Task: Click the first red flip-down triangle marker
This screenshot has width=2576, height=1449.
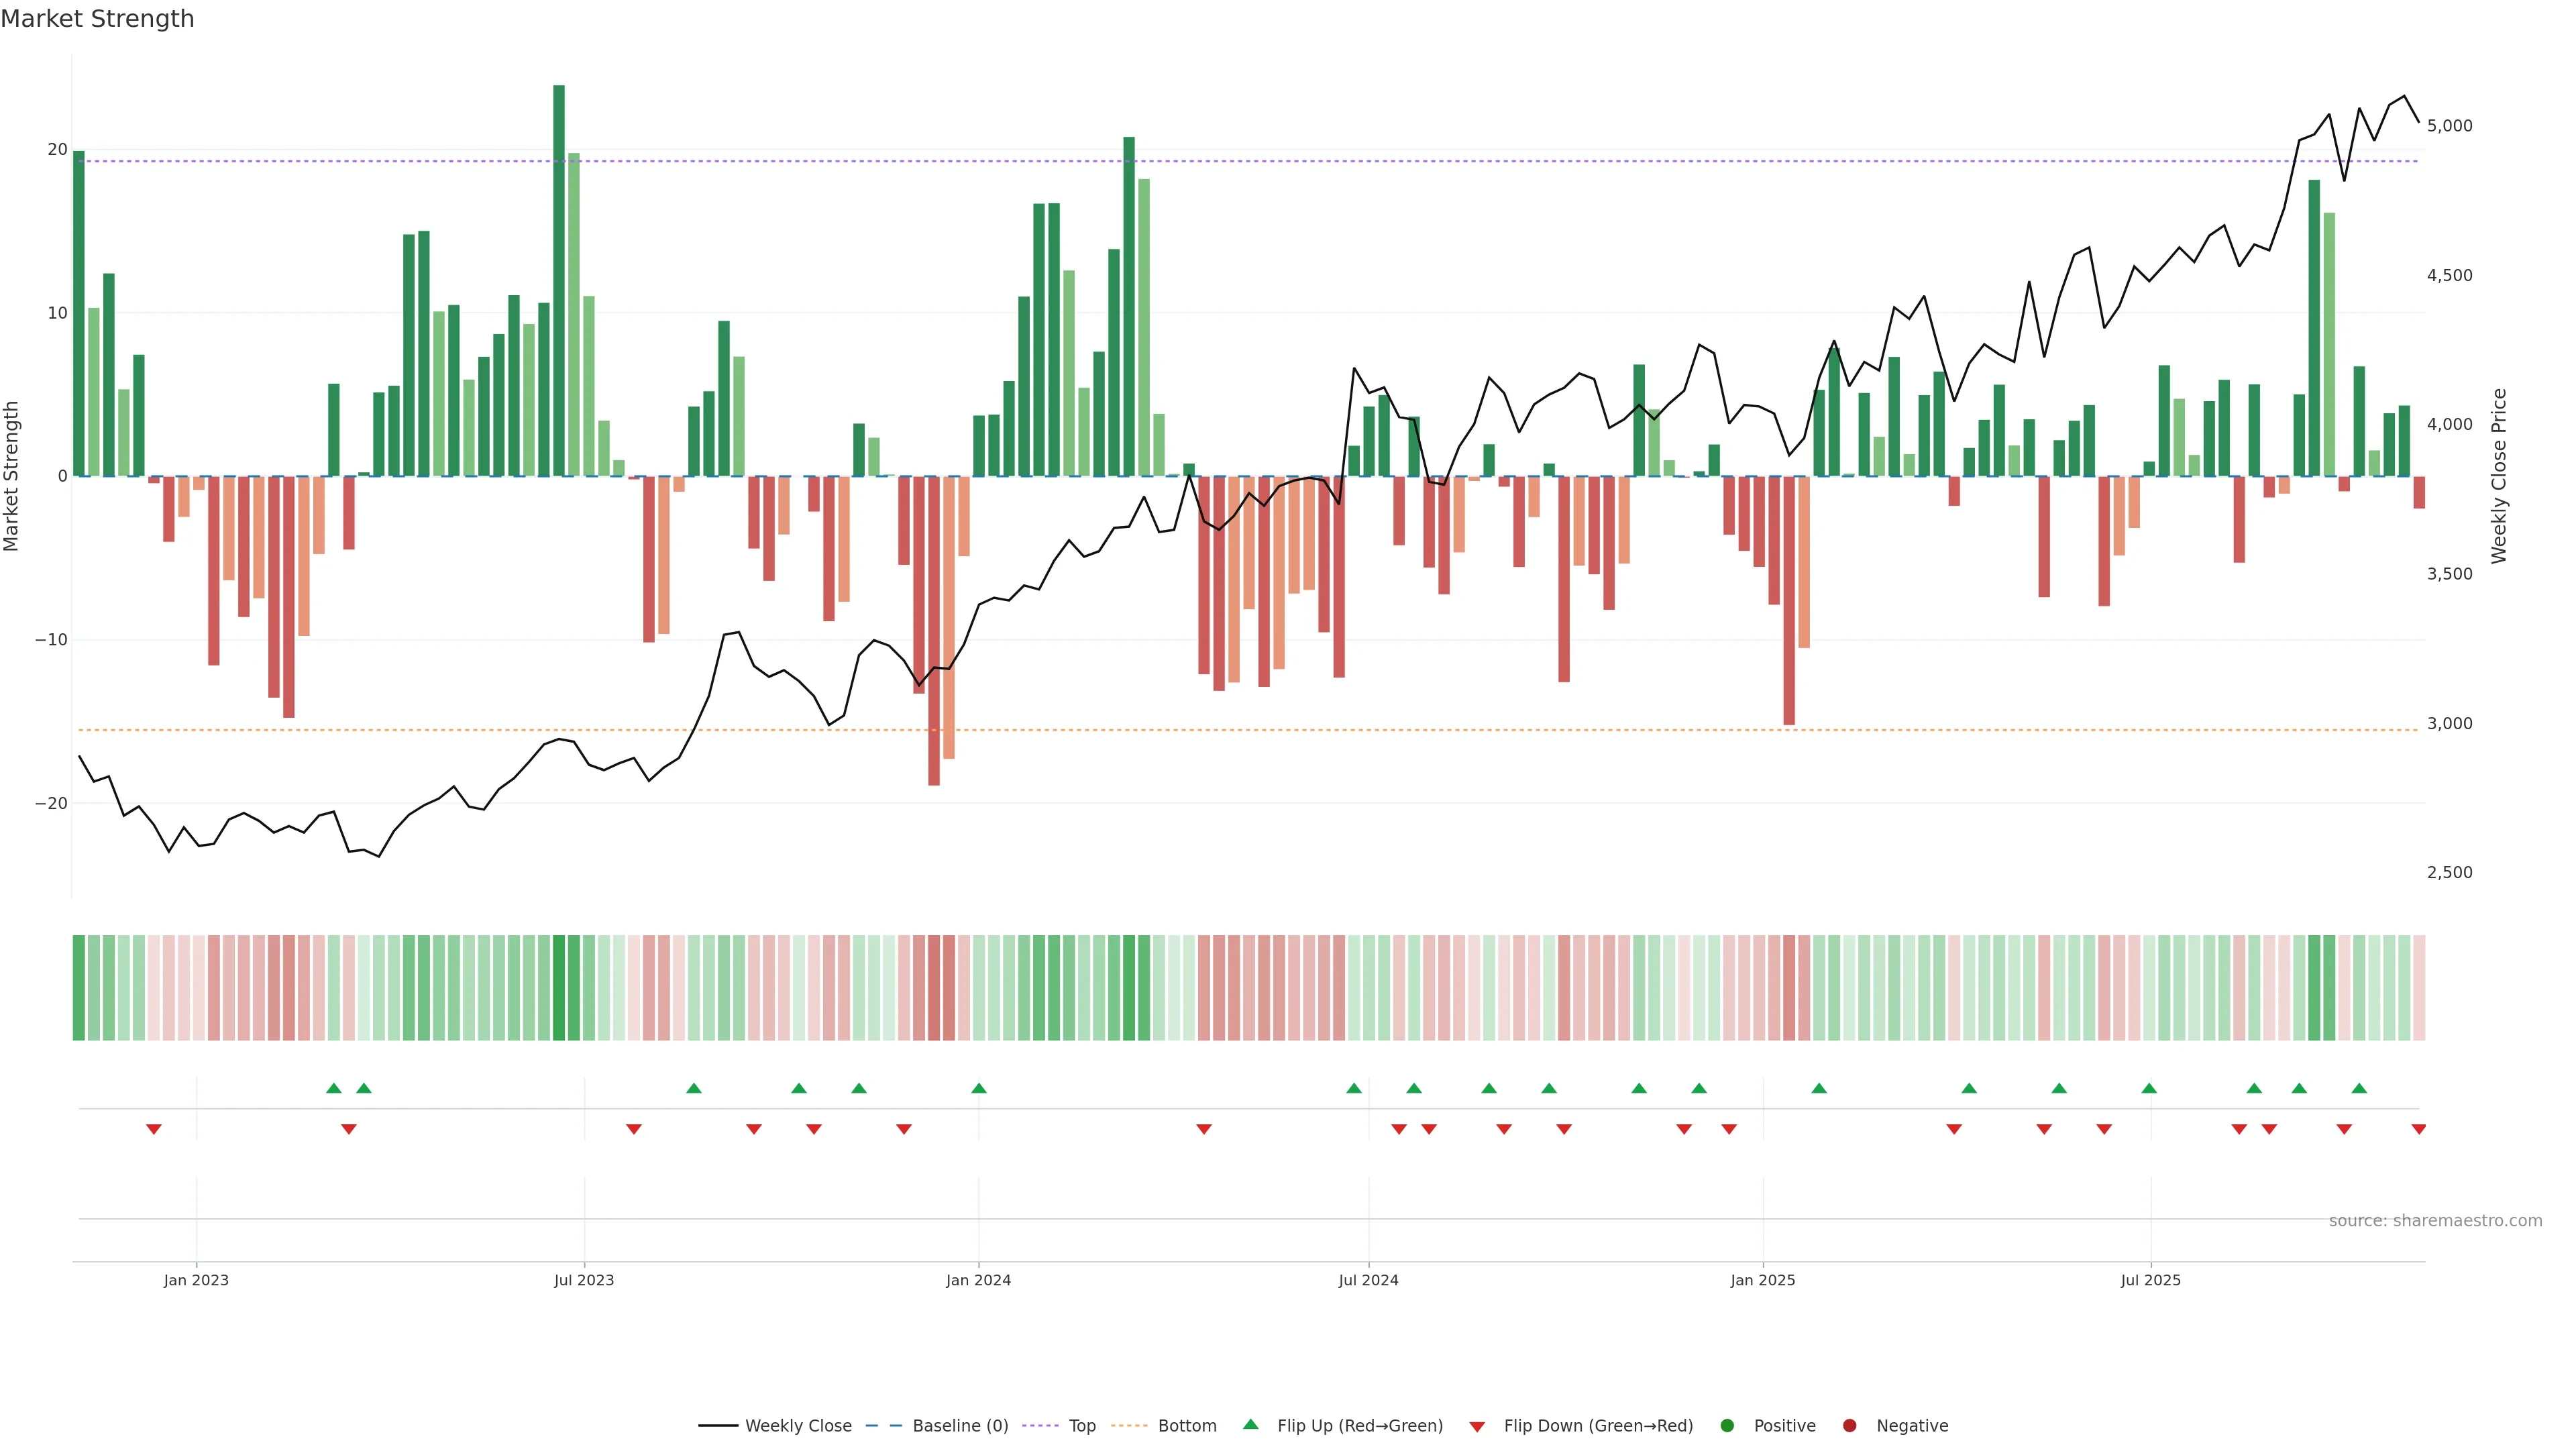Action: tap(154, 1129)
